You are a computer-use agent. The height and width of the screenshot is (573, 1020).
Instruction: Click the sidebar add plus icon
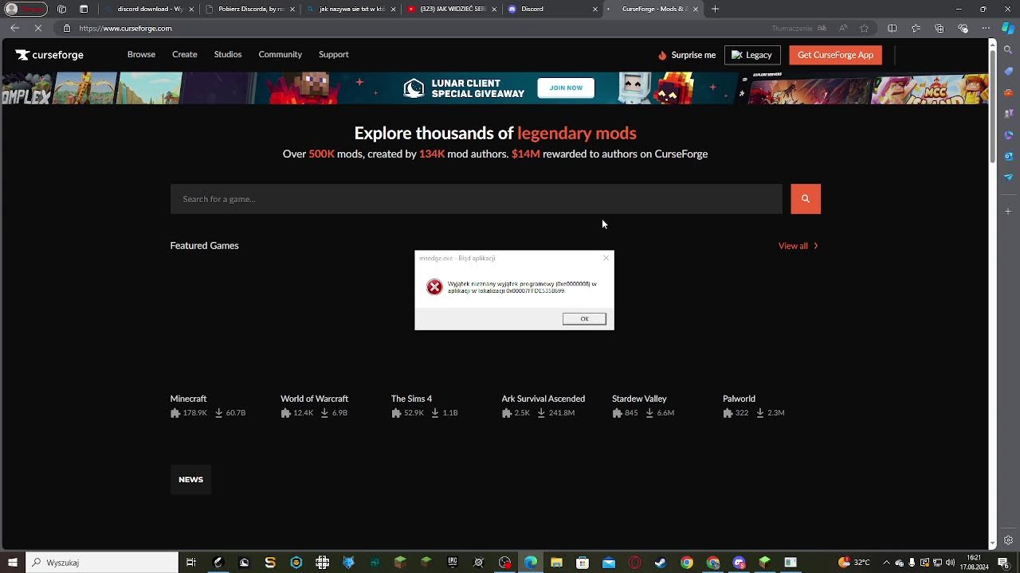[1009, 211]
